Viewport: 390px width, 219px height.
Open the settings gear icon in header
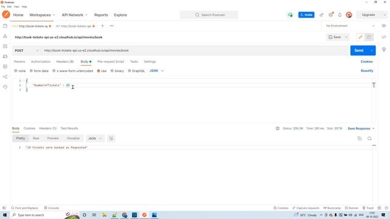point(331,15)
